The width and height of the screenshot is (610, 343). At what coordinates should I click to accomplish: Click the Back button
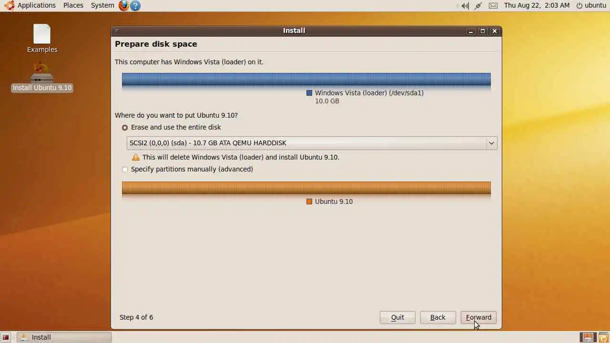tap(438, 317)
